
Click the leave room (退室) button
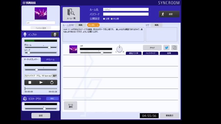point(169,14)
